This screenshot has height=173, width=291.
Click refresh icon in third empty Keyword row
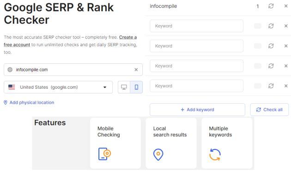[x=271, y=66]
